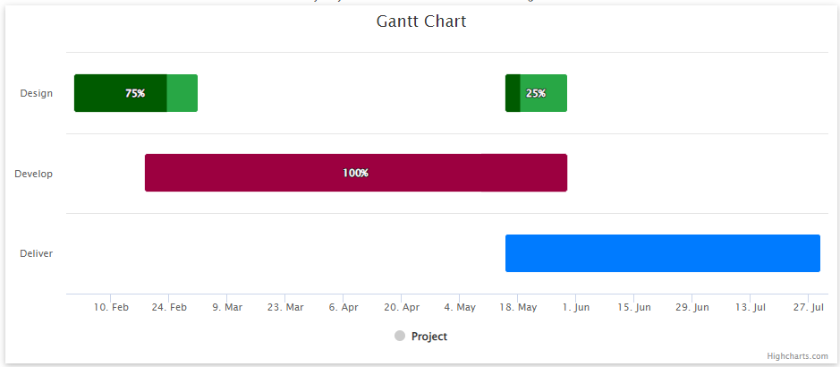Click the 10. Feb axis label
The height and width of the screenshot is (367, 840).
[x=111, y=307]
